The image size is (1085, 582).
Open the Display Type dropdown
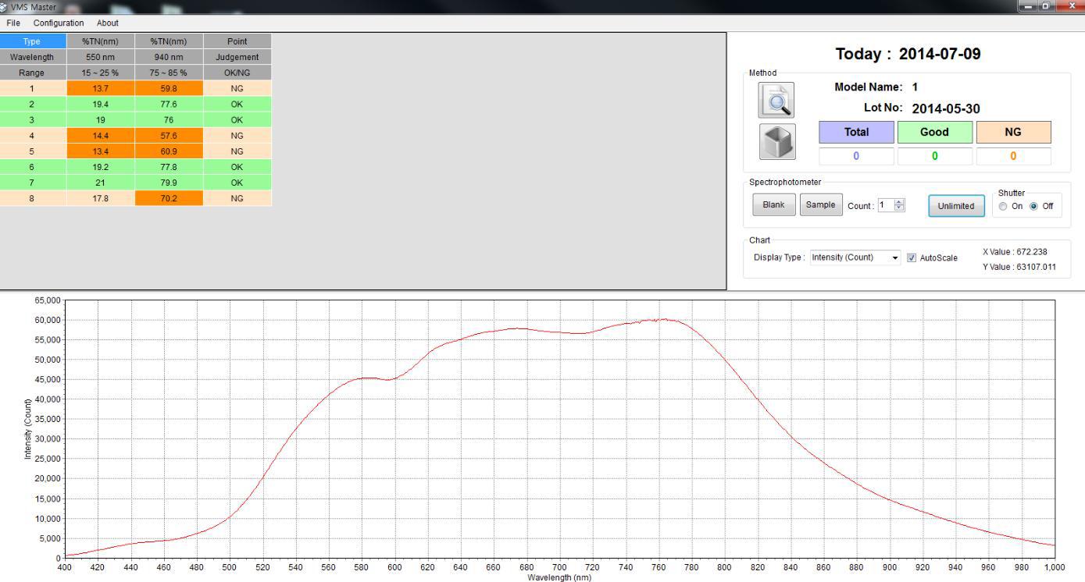pyautogui.click(x=855, y=257)
